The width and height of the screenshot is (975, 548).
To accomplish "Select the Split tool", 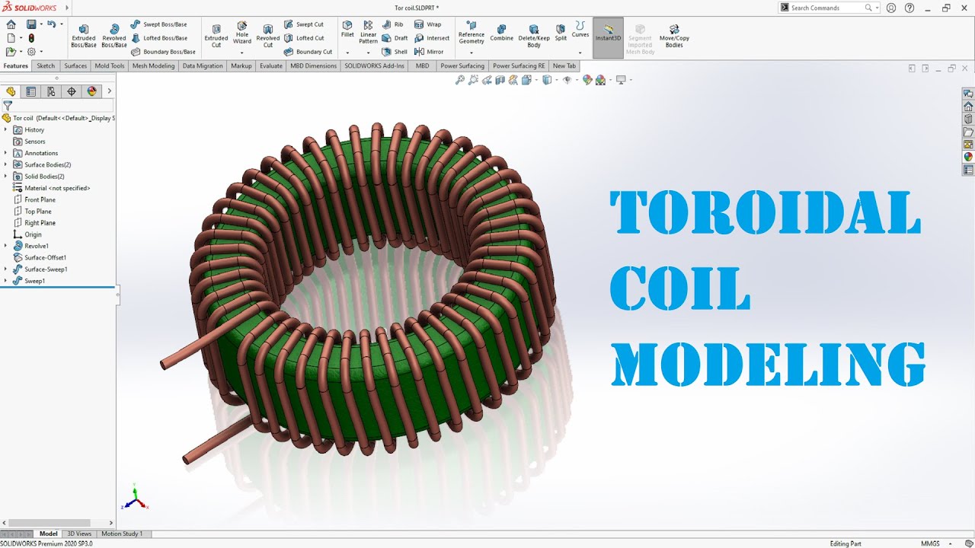I will [x=561, y=33].
